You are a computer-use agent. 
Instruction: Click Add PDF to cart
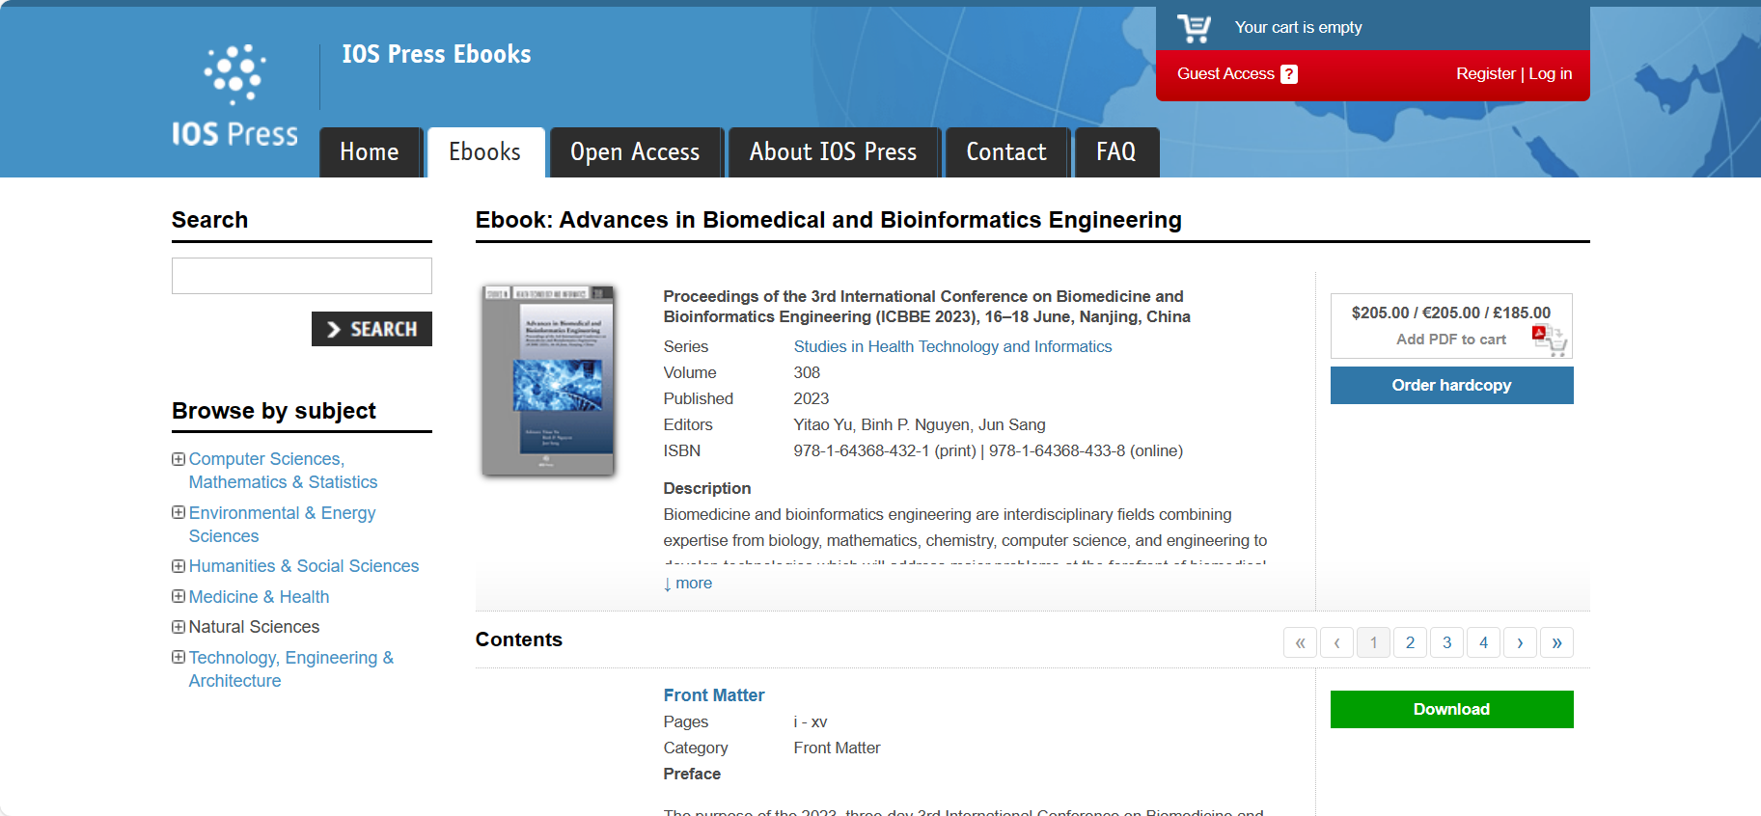[1451, 340]
